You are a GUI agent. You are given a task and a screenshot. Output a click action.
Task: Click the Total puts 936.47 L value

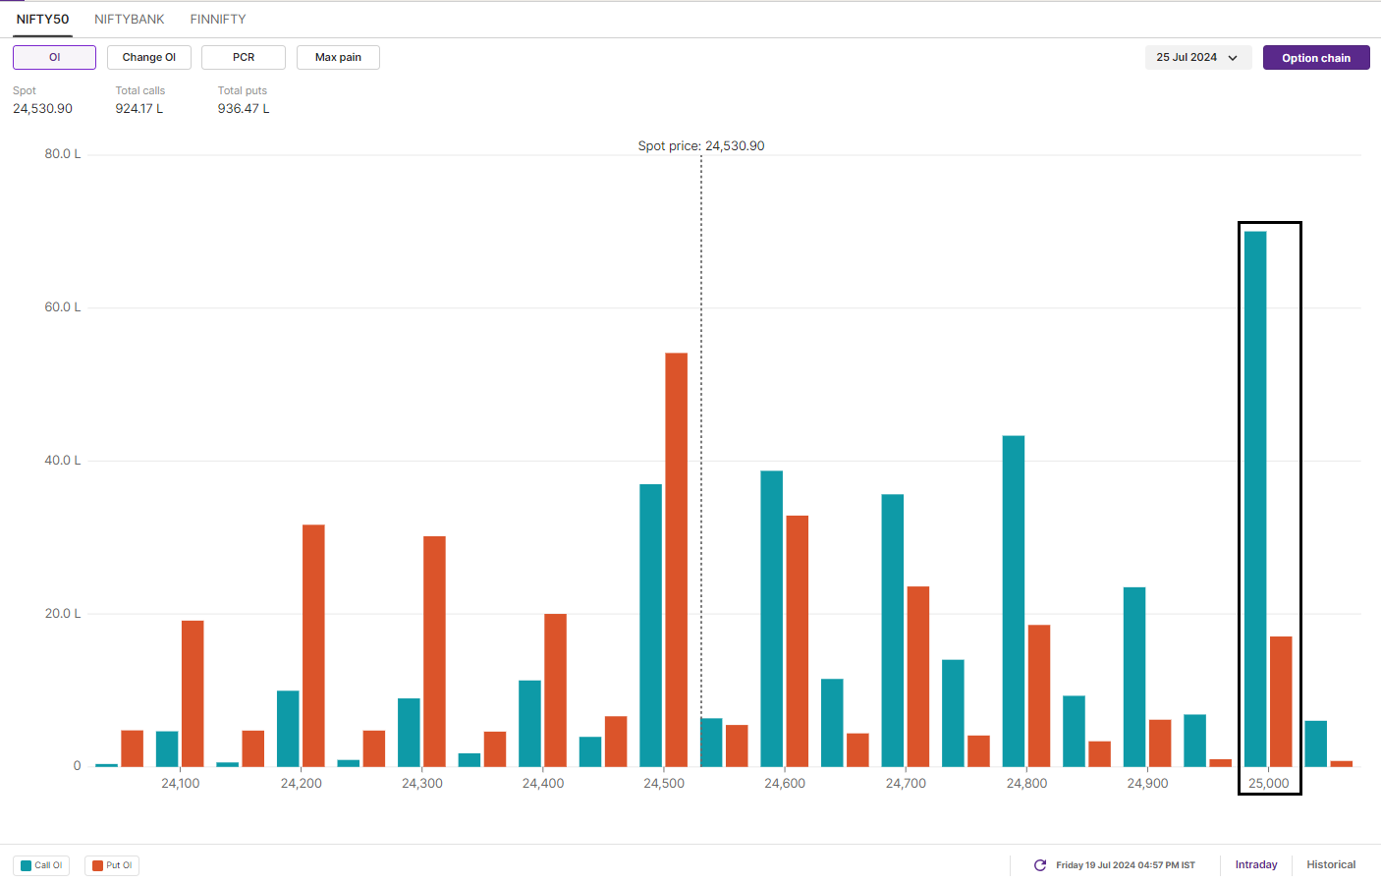pos(244,108)
